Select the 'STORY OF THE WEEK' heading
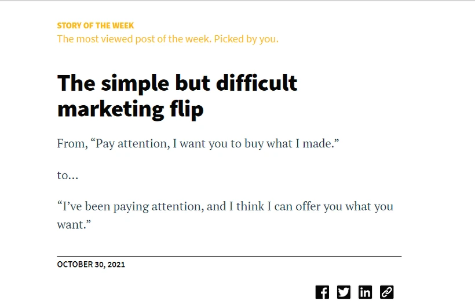This screenshot has width=475, height=308. coord(96,25)
